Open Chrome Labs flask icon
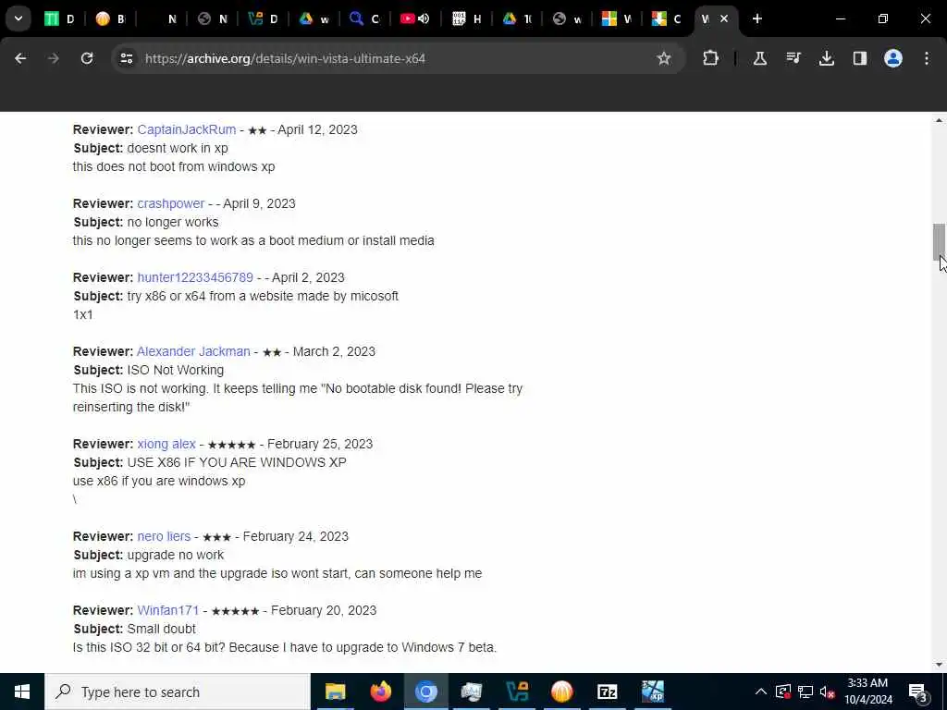The image size is (947, 710). click(x=760, y=58)
